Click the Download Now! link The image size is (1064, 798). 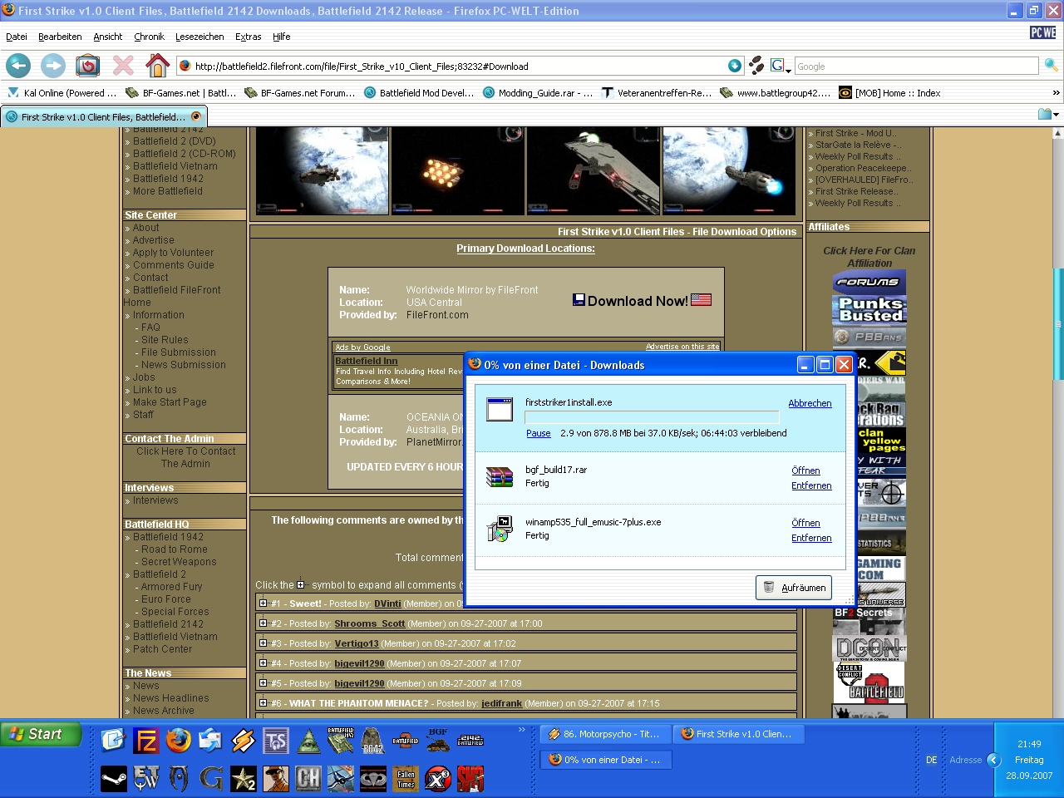pos(642,301)
